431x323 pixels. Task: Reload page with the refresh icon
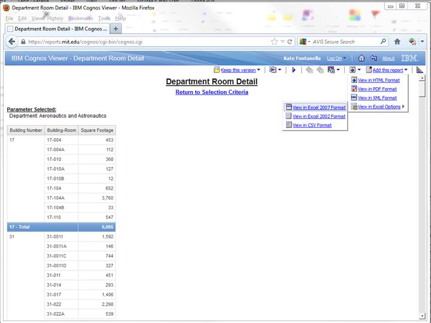(290, 42)
